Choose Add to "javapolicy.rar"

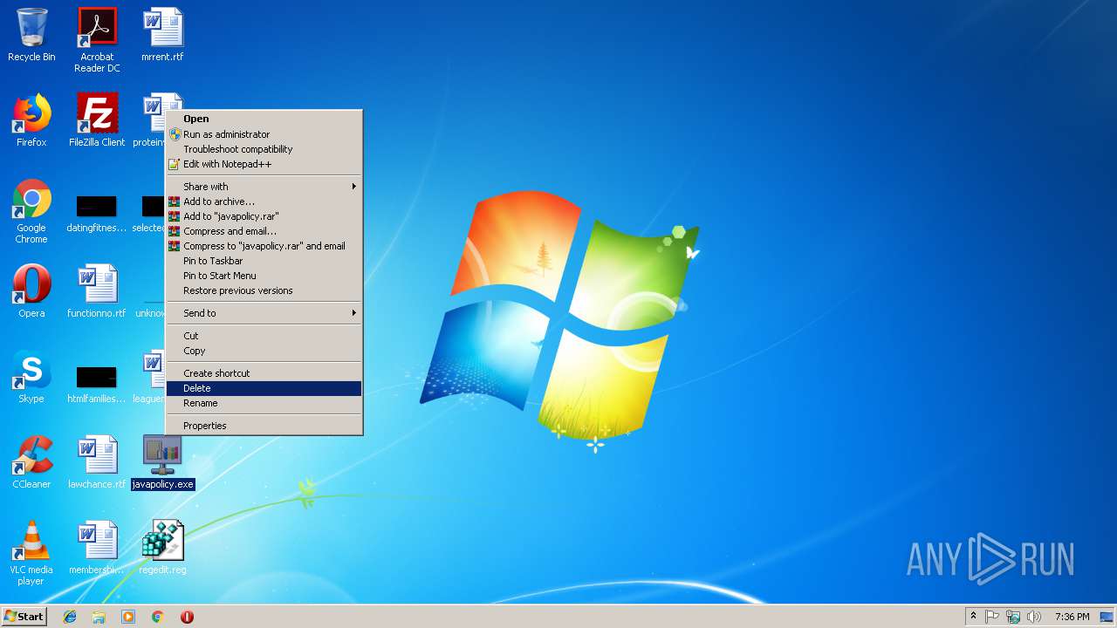pyautogui.click(x=264, y=216)
